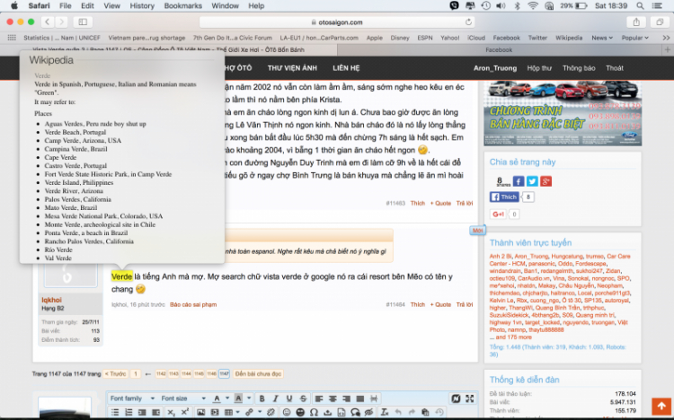This screenshot has width=674, height=420.
Task: Click the superscript icon in the editor
Action: (x=185, y=412)
